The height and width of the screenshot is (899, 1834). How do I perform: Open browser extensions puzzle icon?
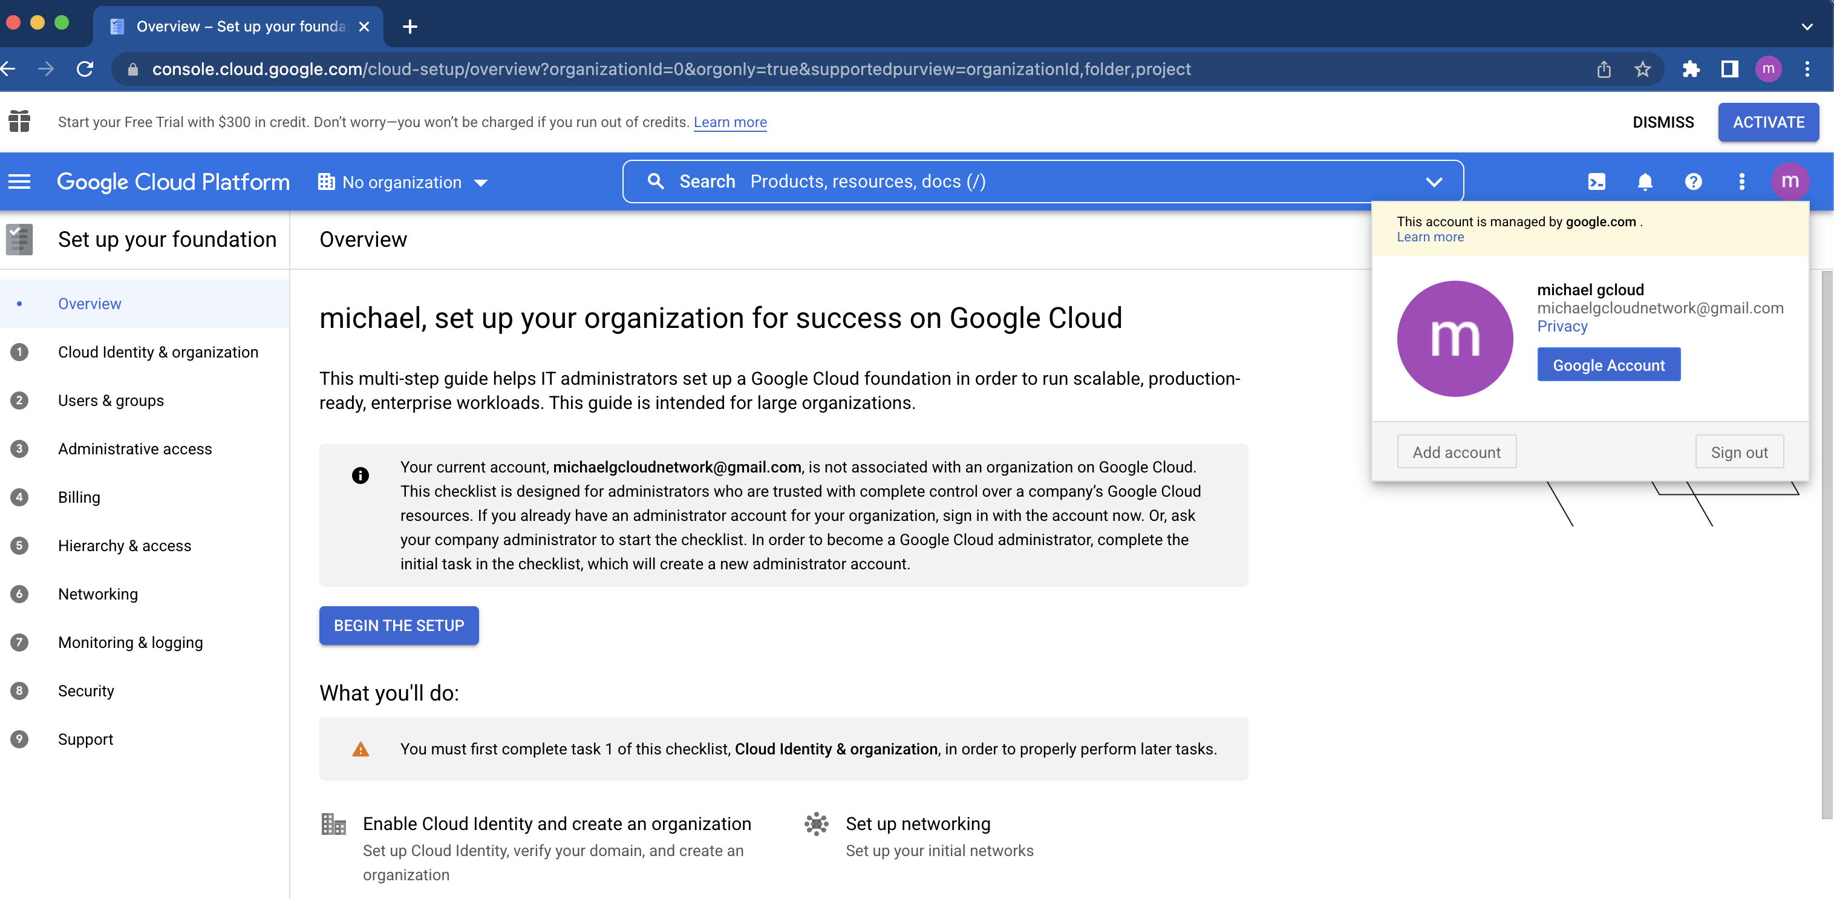[1691, 69]
